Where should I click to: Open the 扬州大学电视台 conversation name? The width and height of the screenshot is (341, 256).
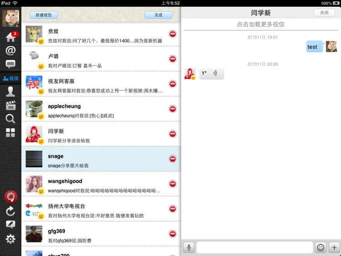(66, 206)
